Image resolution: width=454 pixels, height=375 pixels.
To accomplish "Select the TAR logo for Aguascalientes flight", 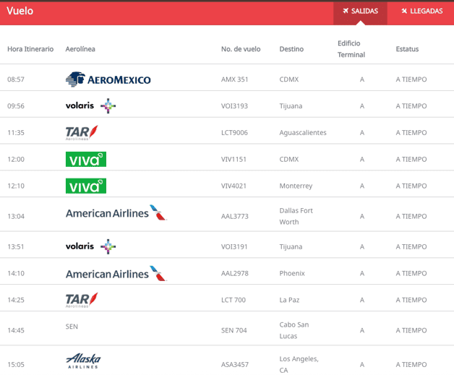I will [82, 132].
